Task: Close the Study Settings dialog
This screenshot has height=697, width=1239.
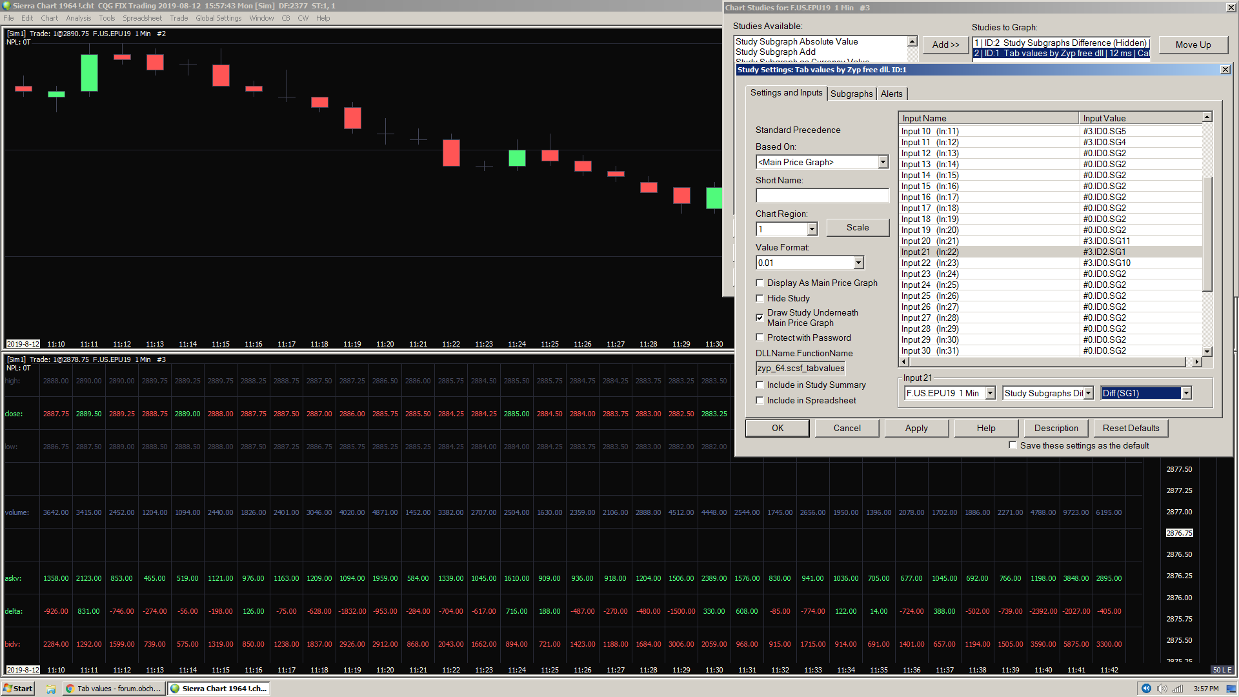Action: [1225, 70]
